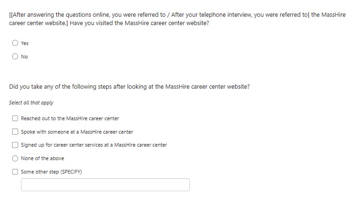Click the 'No' label text
357x200 pixels.
tap(24, 57)
